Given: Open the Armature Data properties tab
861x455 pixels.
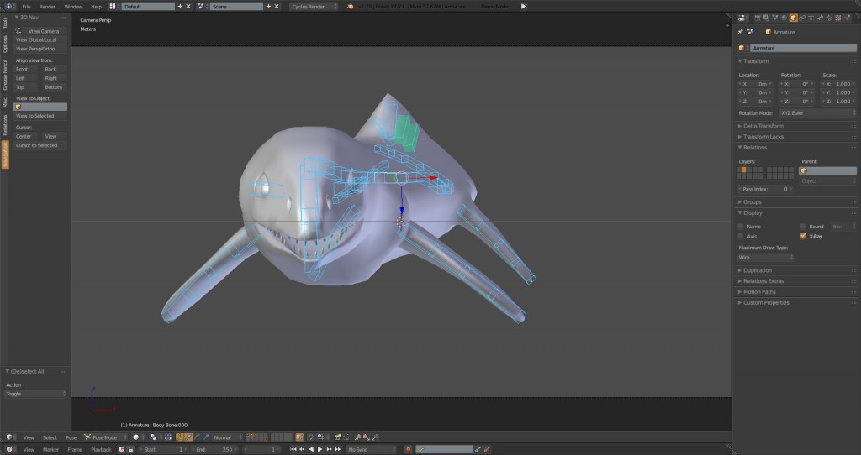Looking at the screenshot, I should (x=811, y=18).
